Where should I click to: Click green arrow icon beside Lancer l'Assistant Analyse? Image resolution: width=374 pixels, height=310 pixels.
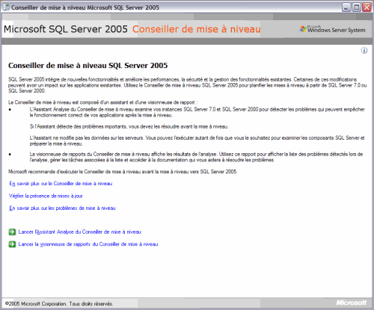click(12, 232)
